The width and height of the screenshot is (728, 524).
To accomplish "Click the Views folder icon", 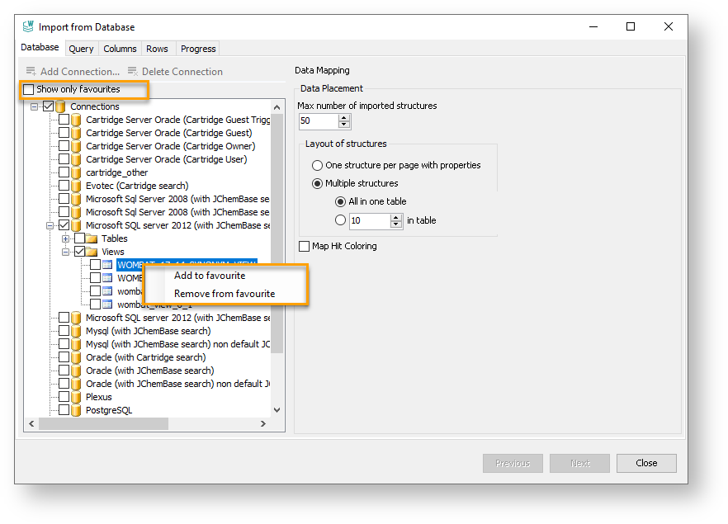I will 92,252.
